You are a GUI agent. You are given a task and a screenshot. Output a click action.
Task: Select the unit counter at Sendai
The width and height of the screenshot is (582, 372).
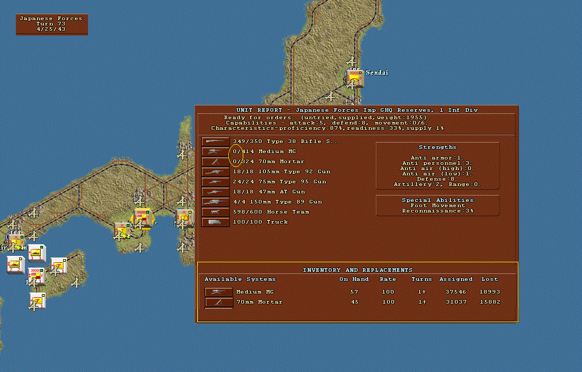[355, 78]
